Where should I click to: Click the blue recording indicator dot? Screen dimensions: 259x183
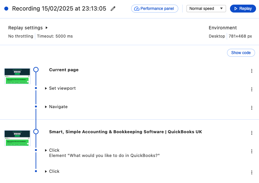[x=6, y=9]
